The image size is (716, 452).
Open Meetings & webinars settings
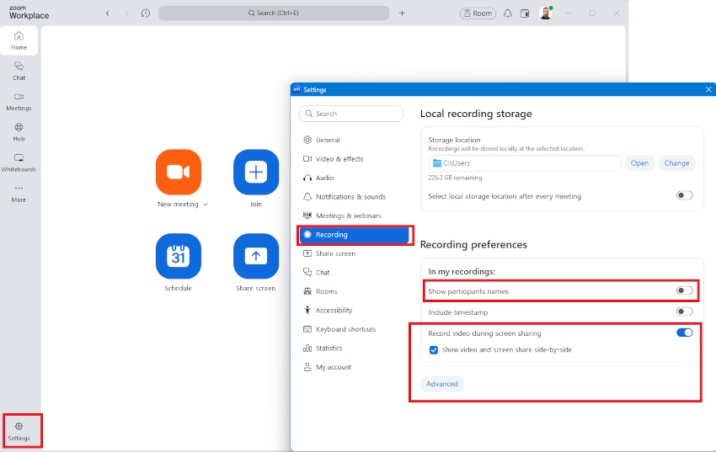[354, 215]
